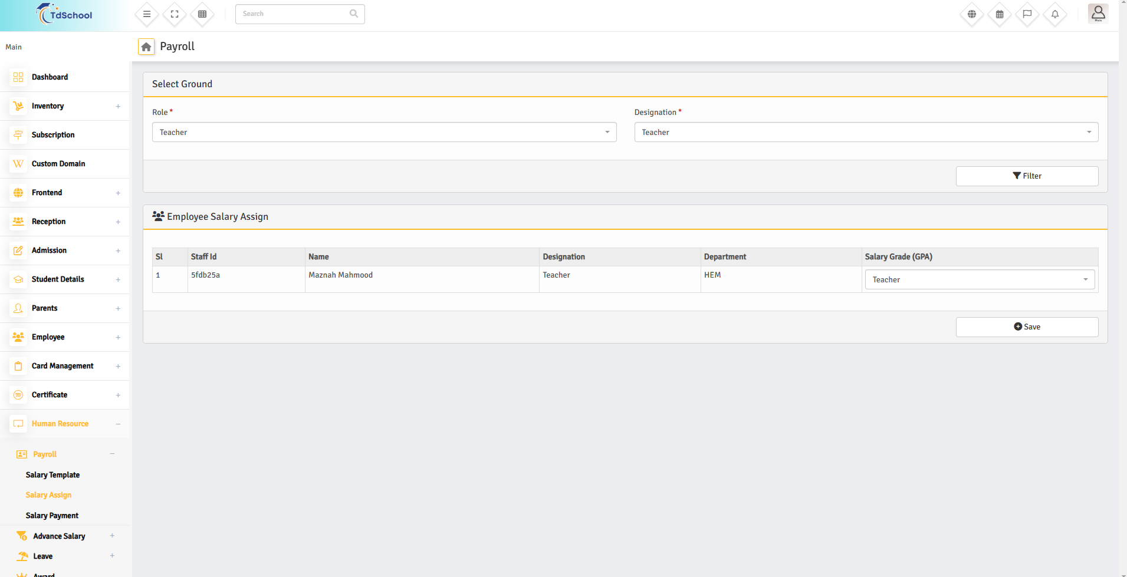Open the notification bell icon
Image resolution: width=1127 pixels, height=577 pixels.
tap(1054, 14)
